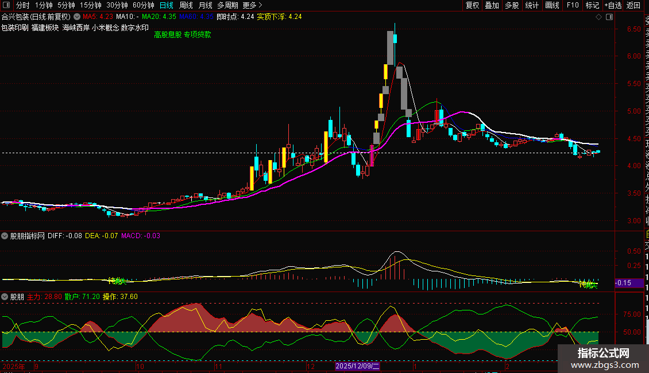Select the 分时 intraday tab
Image resolution: width=649 pixels, height=373 pixels.
pos(22,5)
